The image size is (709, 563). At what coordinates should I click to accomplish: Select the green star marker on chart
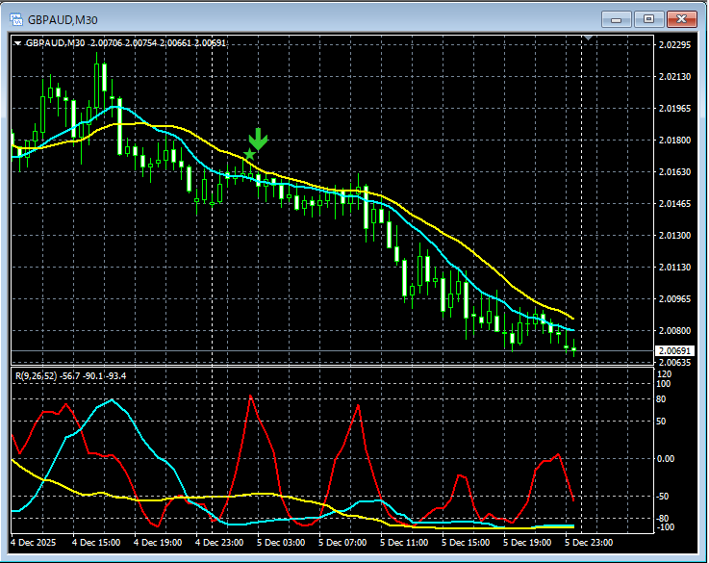pos(250,154)
